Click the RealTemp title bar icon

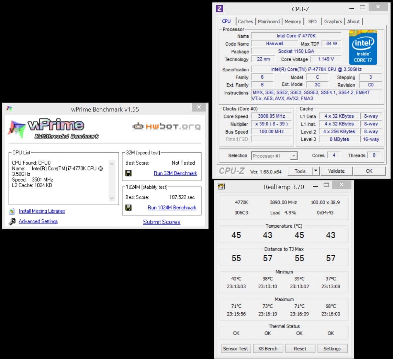click(222, 186)
